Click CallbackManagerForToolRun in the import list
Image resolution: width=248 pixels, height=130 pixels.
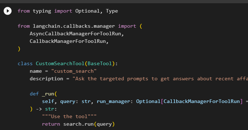(68, 41)
